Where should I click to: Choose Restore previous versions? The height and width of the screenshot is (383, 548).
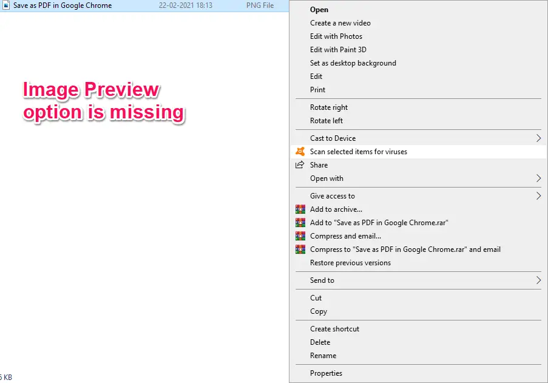[x=418, y=262]
